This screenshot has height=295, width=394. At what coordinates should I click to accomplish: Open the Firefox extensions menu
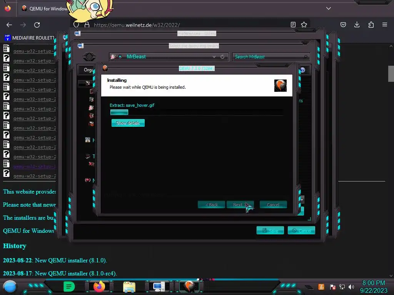(371, 25)
